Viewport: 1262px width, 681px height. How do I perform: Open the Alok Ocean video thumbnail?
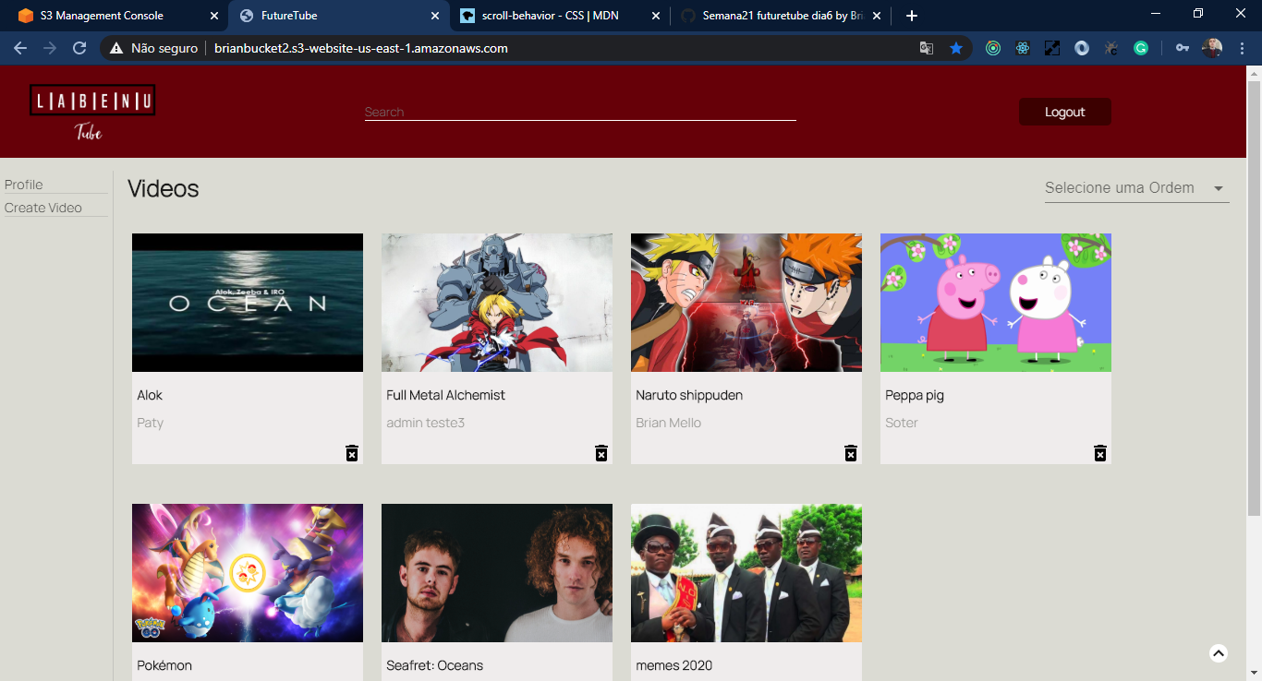point(248,303)
